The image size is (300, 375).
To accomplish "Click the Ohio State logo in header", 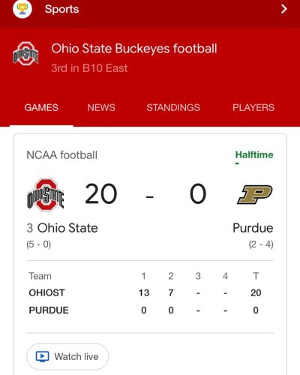I will [25, 54].
